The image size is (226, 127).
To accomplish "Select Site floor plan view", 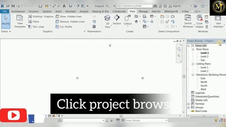I will [x=203, y=60].
